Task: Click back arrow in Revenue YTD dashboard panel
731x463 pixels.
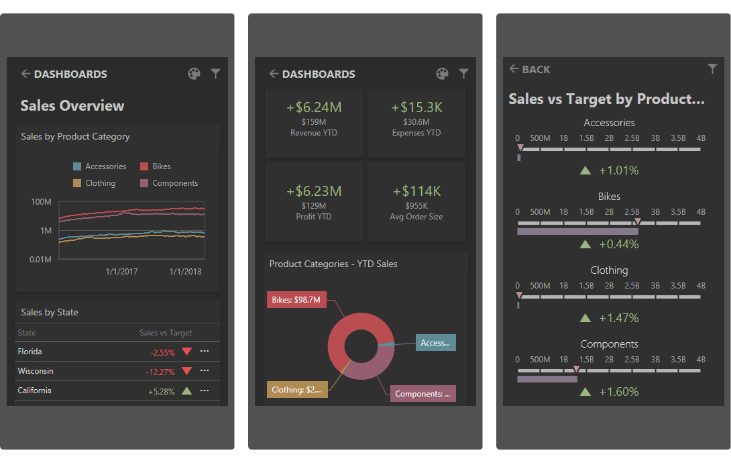Action: (x=274, y=74)
